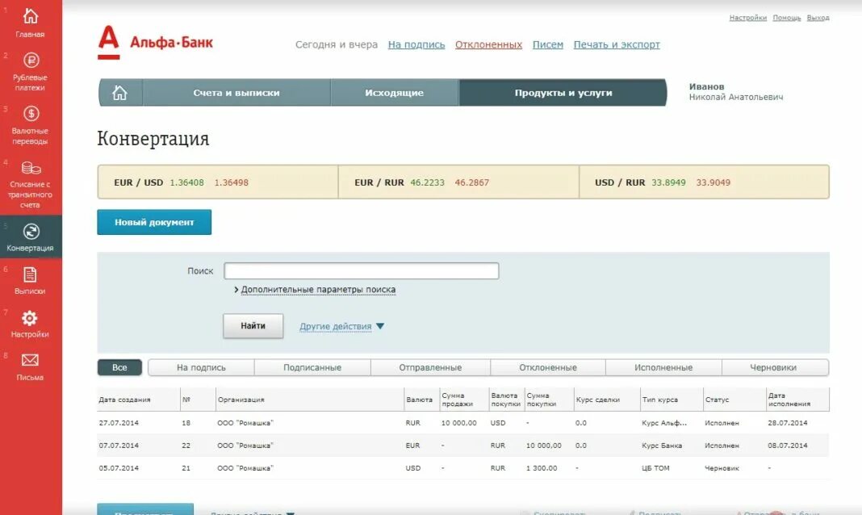Sort by Организация column header
Image resolution: width=862 pixels, height=515 pixels.
tap(241, 400)
